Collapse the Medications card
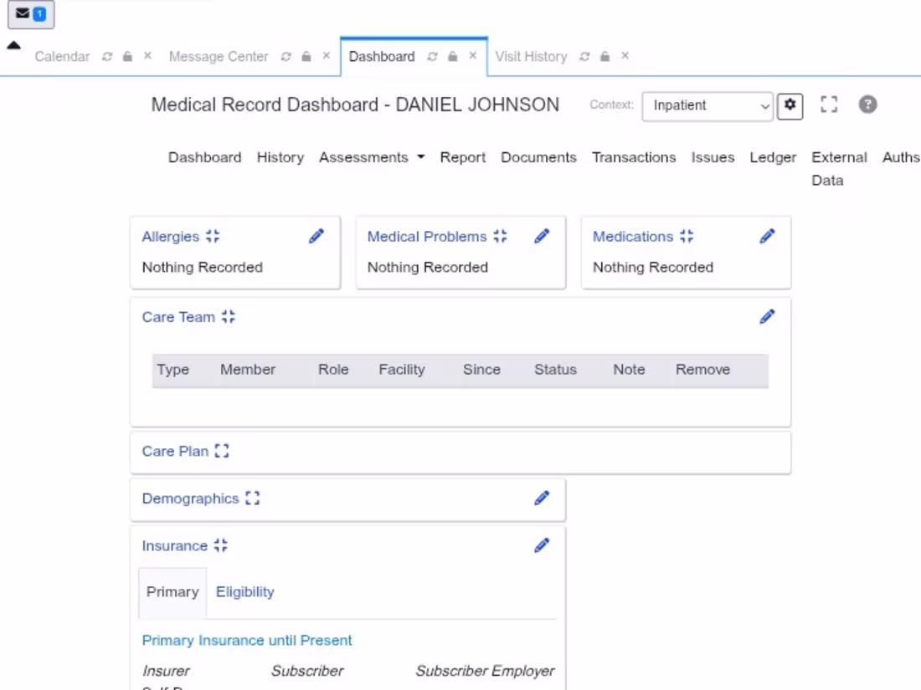This screenshot has height=690, width=921. point(687,237)
